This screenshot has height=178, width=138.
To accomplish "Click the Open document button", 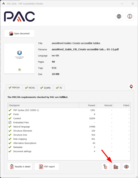I will click(19, 34).
